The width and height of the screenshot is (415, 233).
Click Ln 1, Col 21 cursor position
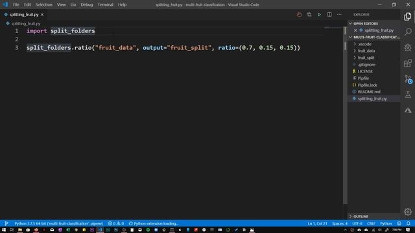click(x=317, y=223)
